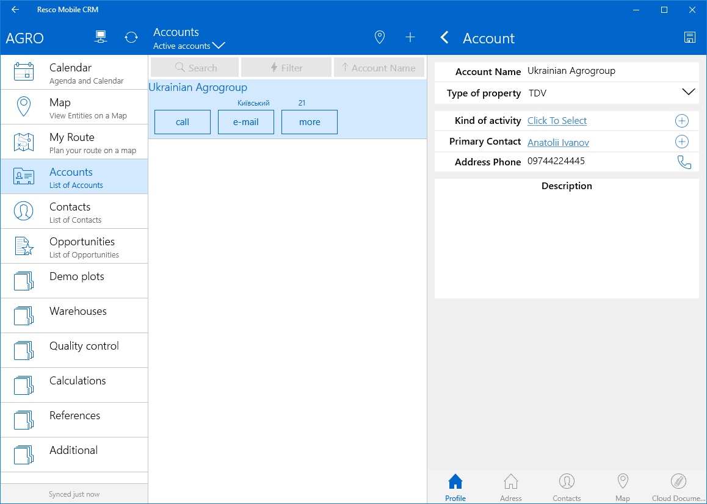Click the Opportunities star document icon
707x504 pixels.
click(24, 246)
